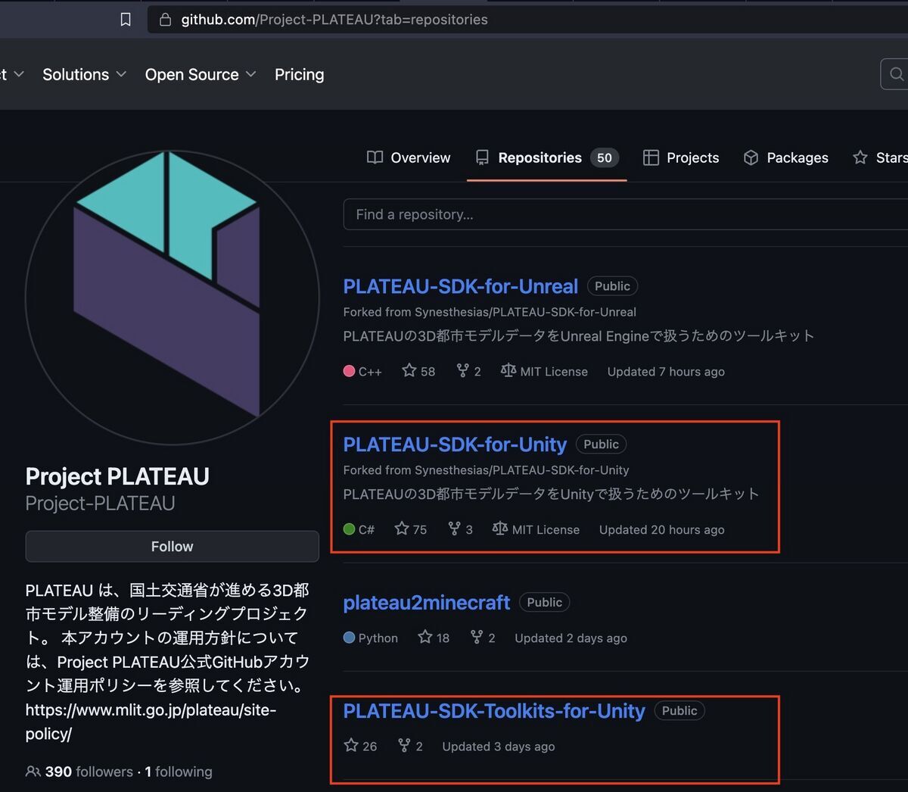
Task: Click the C# language label of PLATEAU-SDK-for-Unity
Action: click(x=359, y=529)
